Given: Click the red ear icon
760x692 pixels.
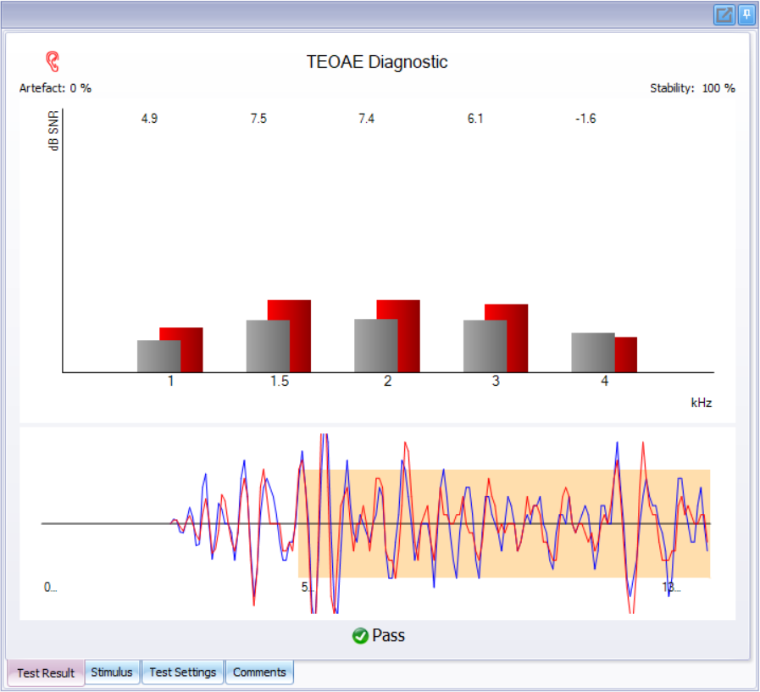Looking at the screenshot, I should tap(53, 62).
